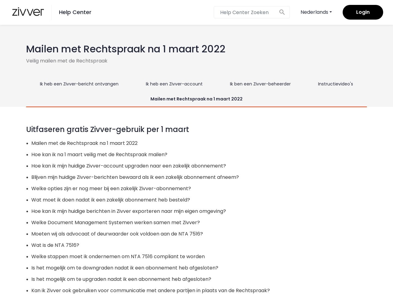Open 'Mailen met de Rechtspraak na 1 maart 2022' article

pos(84,143)
